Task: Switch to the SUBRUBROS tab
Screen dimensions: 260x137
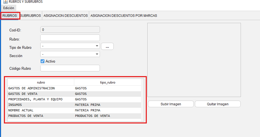Action: click(x=31, y=16)
